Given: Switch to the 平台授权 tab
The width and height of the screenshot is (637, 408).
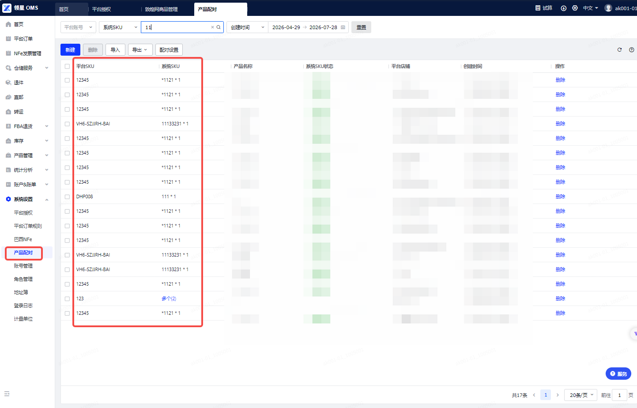Looking at the screenshot, I should (x=102, y=9).
